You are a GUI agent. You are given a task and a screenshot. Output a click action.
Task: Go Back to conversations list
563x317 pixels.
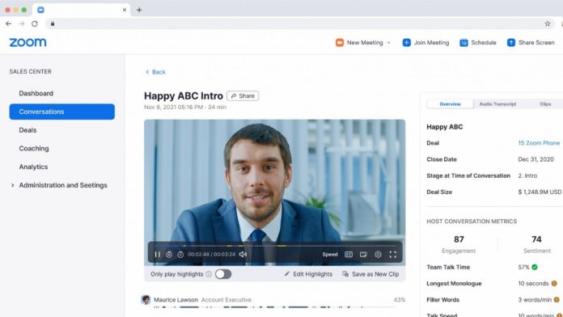[x=155, y=72]
